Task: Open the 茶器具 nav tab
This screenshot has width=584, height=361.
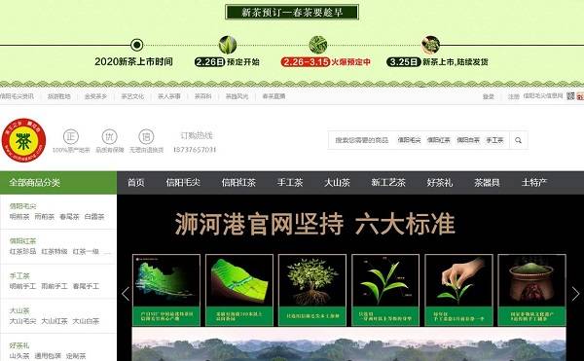Action: pyautogui.click(x=487, y=182)
